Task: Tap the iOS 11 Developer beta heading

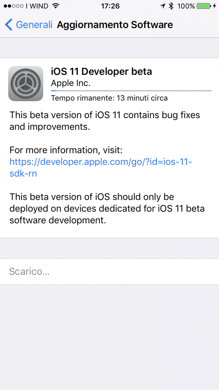Action: pos(101,71)
